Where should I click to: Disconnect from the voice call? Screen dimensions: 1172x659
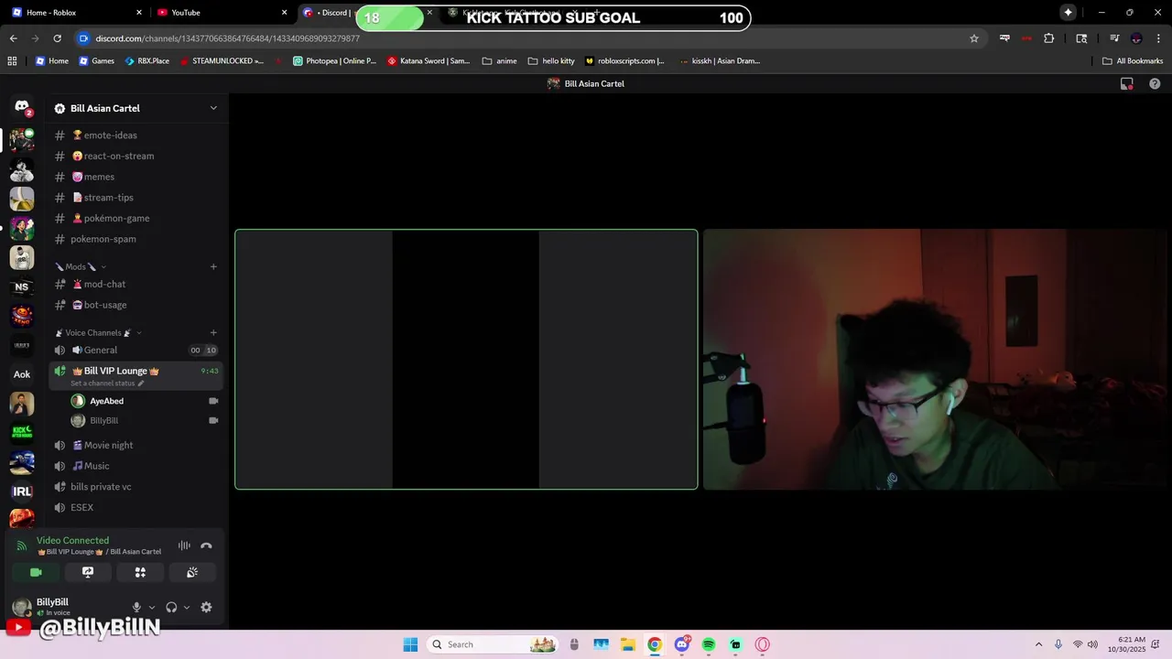click(x=206, y=546)
